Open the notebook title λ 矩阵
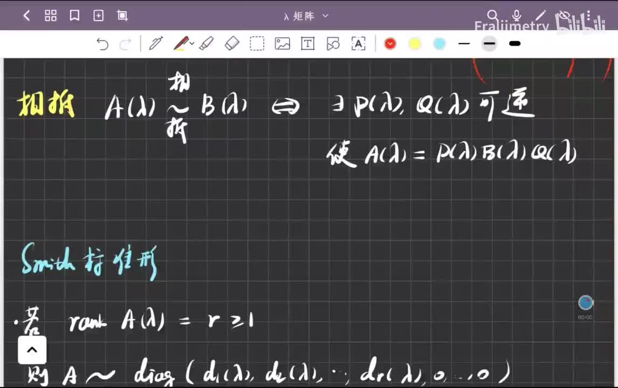 299,16
